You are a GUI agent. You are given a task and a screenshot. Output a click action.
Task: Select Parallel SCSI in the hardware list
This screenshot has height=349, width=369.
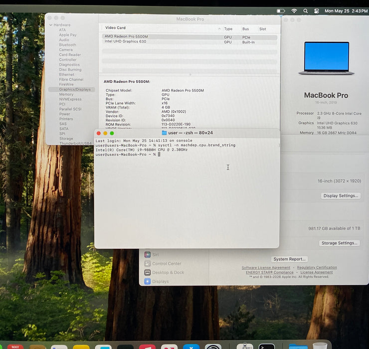[x=70, y=109]
